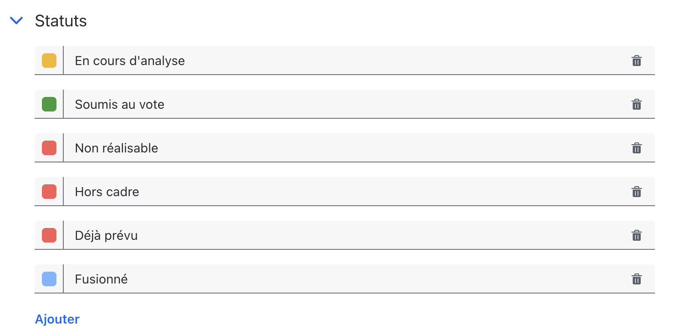Collapse the Statuts section chevron

16,20
